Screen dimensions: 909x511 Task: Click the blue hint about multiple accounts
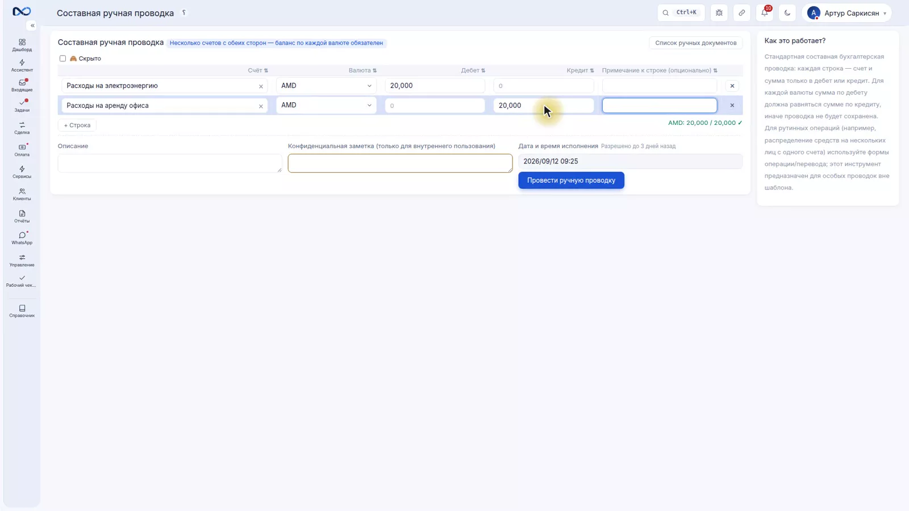point(276,43)
